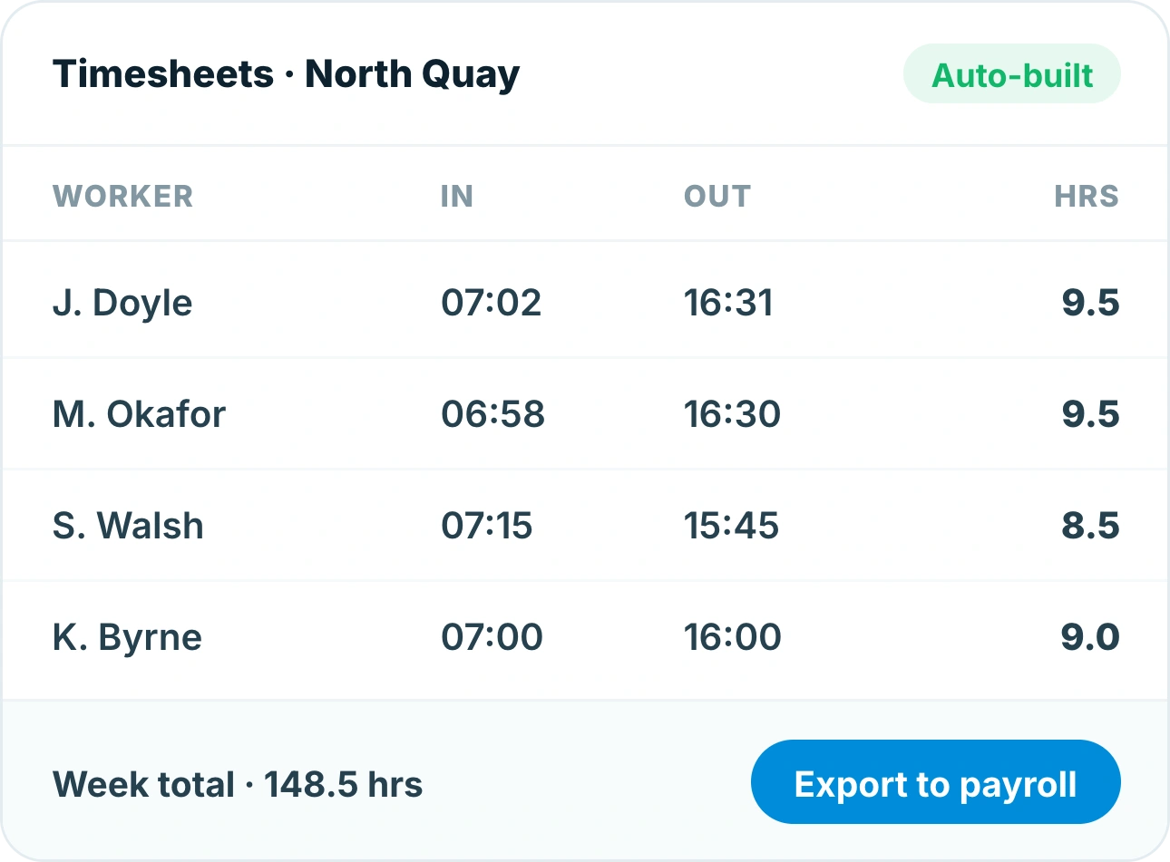Click the WORKER column header

(122, 196)
